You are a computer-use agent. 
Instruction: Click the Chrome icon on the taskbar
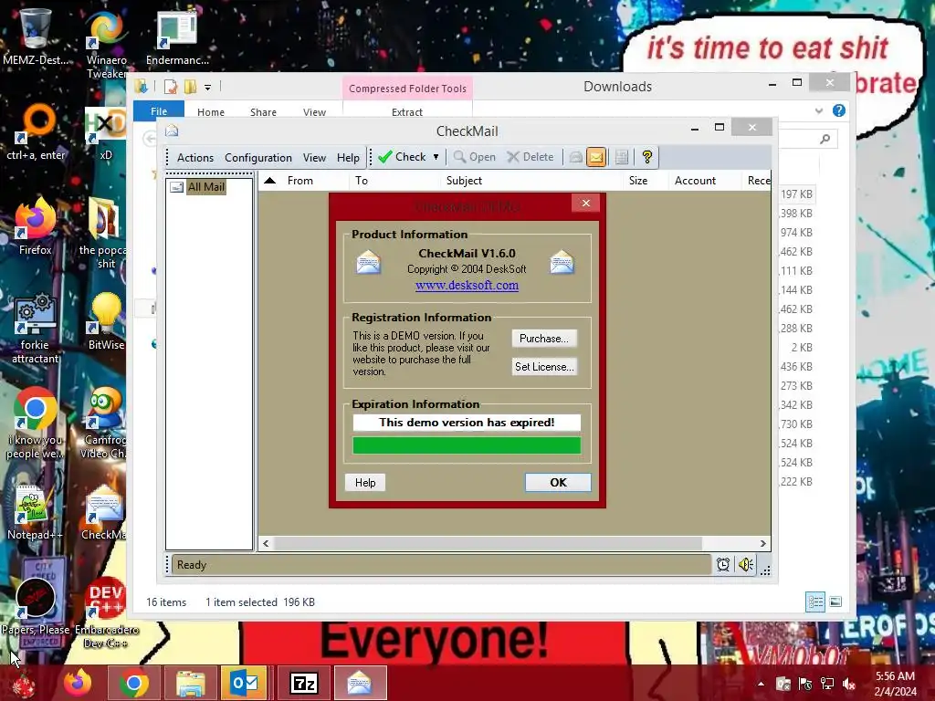click(133, 684)
